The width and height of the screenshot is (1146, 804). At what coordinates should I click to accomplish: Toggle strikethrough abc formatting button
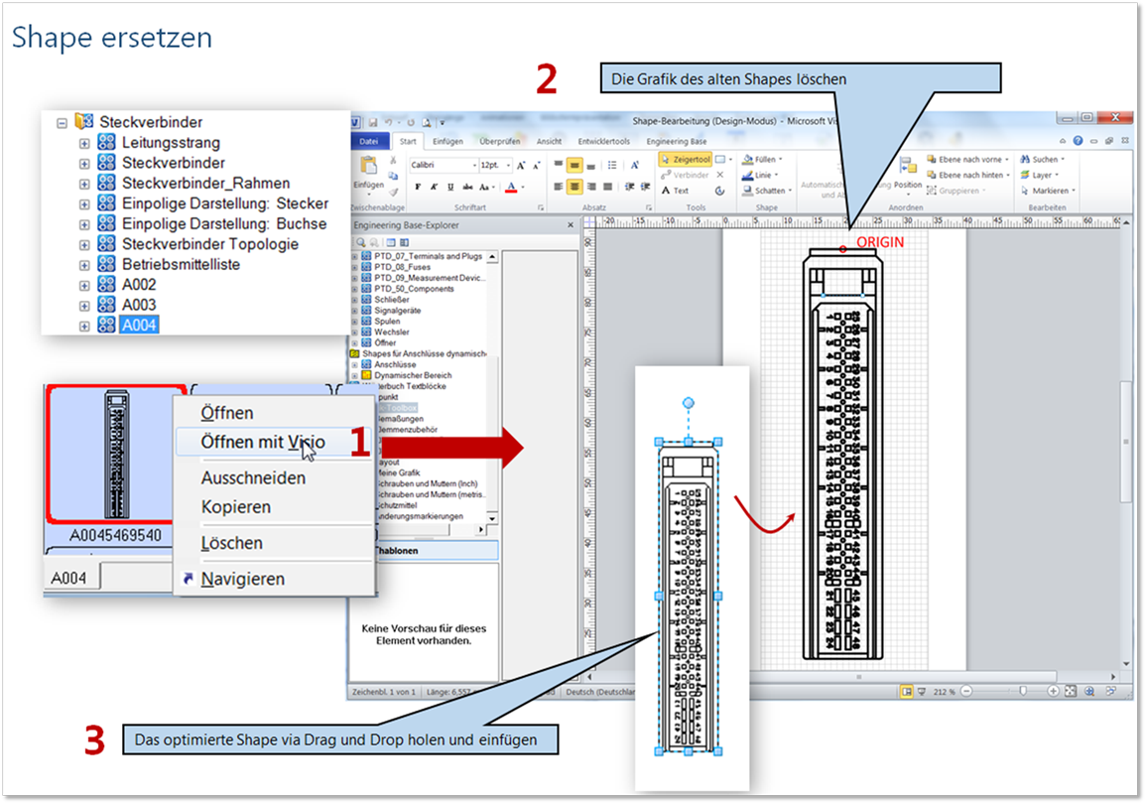tap(467, 188)
